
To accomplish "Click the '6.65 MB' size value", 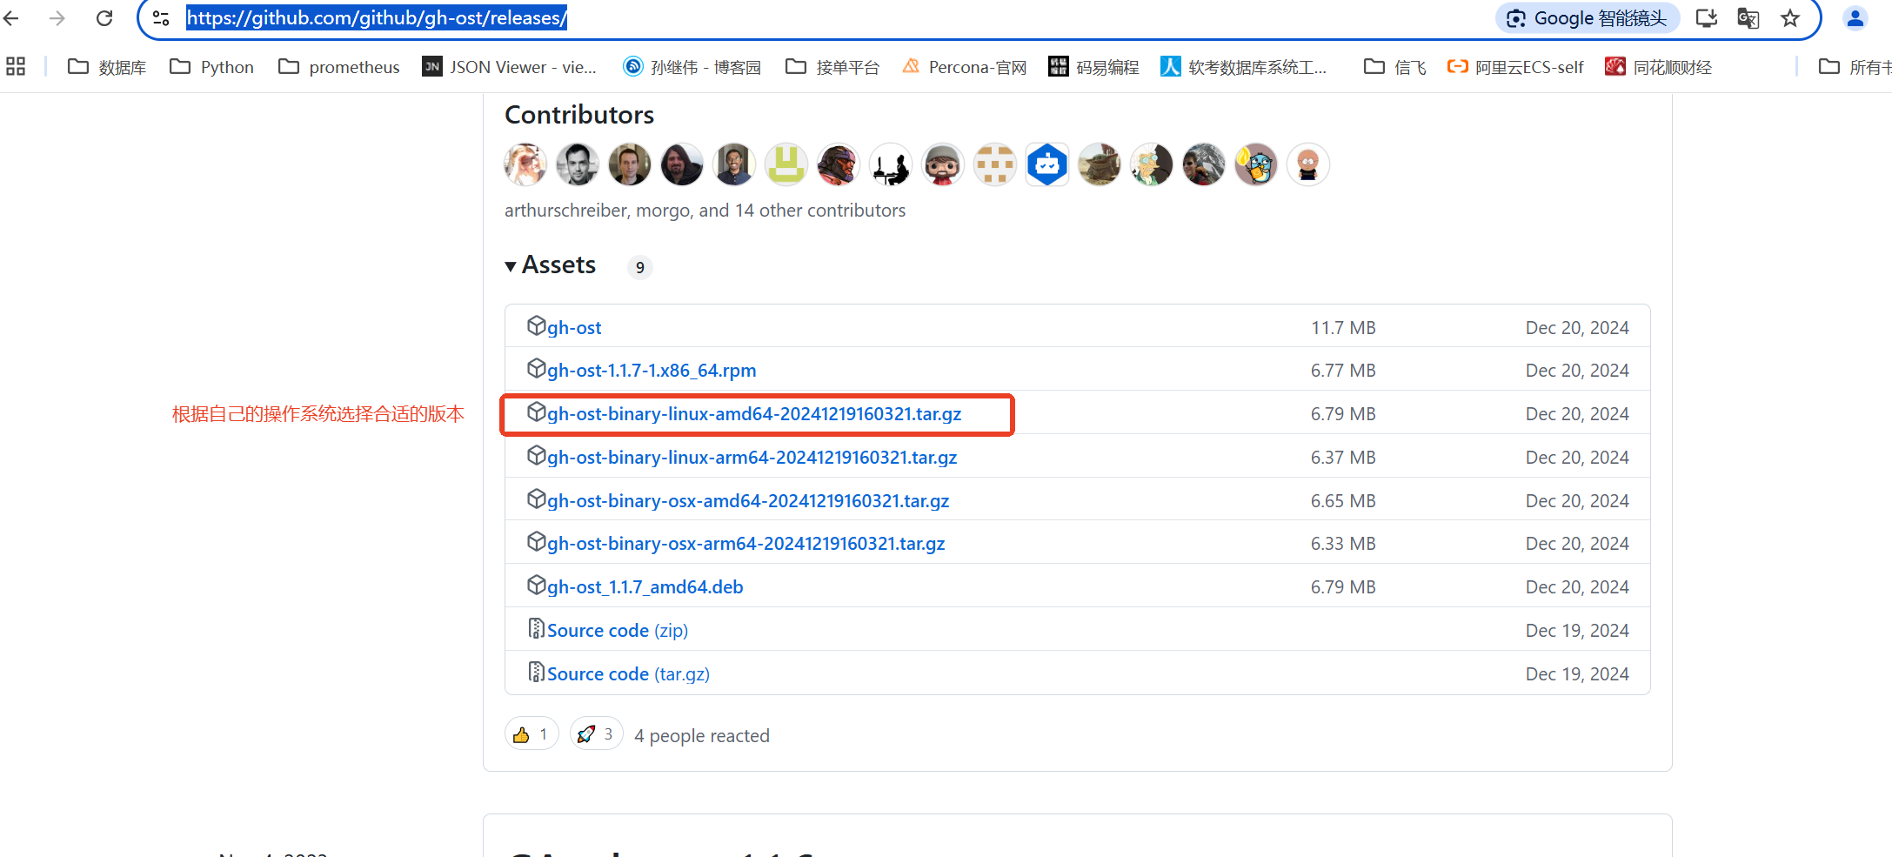I will 1343,501.
